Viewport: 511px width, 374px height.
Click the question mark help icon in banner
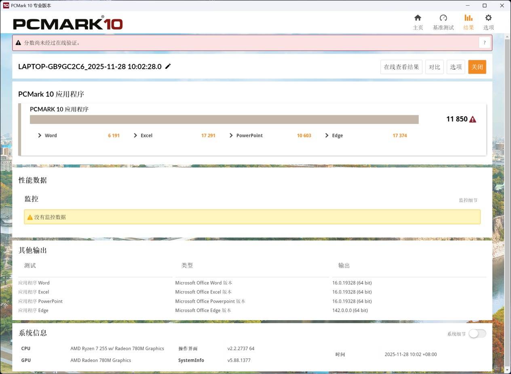tap(485, 42)
